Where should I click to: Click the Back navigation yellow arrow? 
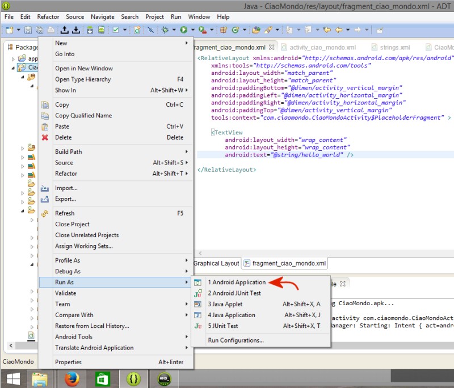pos(339,30)
